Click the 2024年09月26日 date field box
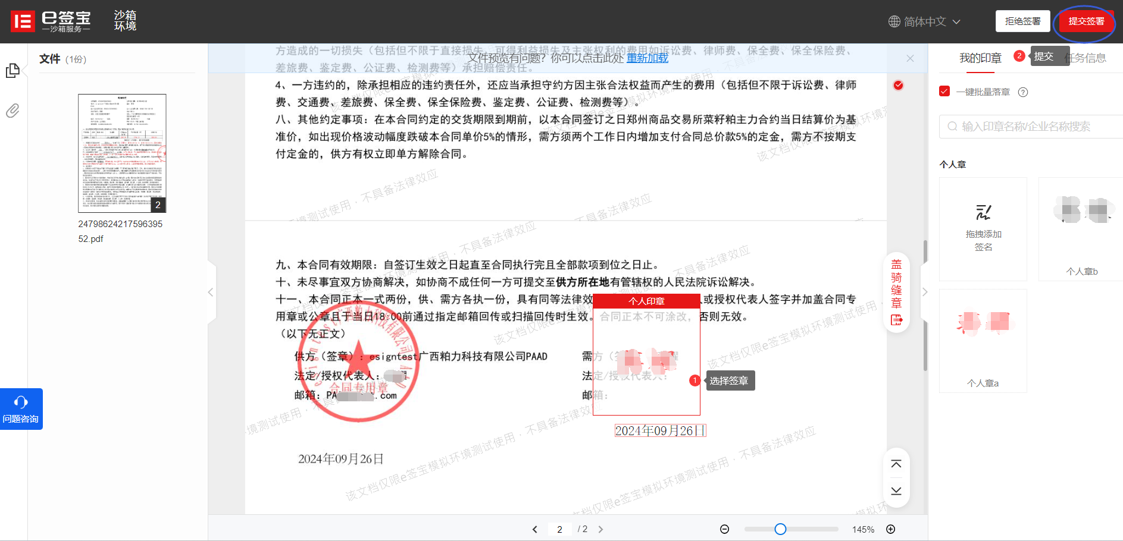This screenshot has width=1123, height=541. pos(661,430)
